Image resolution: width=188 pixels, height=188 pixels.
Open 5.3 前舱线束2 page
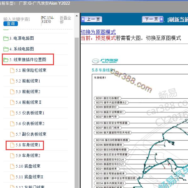pos(28,91)
